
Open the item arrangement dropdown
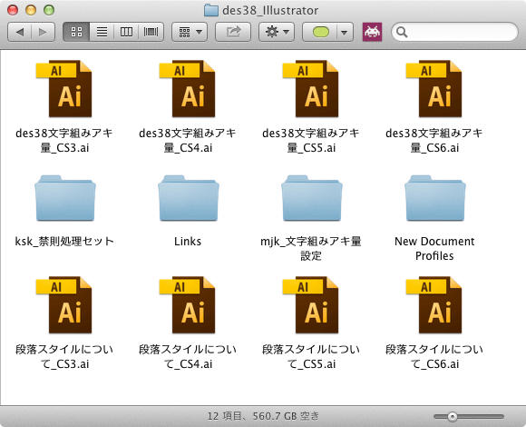[x=190, y=32]
